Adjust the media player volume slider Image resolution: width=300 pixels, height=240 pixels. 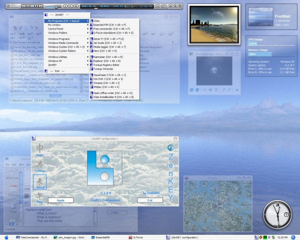coord(56,6)
